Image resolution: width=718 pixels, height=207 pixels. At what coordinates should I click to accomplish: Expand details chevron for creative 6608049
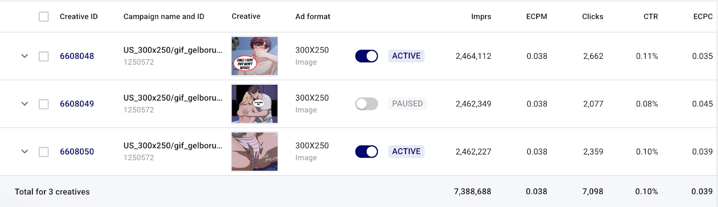[25, 104]
